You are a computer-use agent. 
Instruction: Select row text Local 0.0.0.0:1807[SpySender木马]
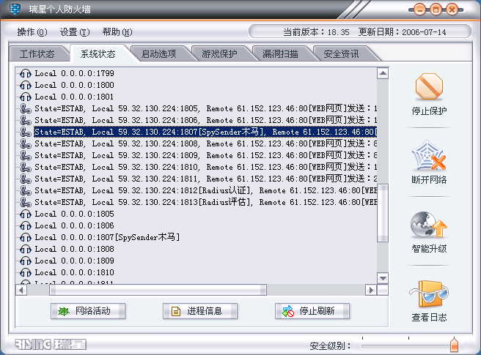107,237
